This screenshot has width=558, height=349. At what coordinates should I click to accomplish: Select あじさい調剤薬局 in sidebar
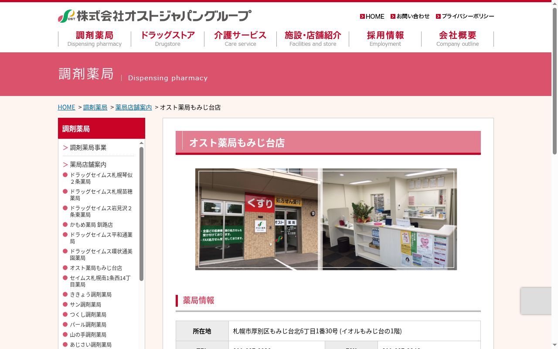(x=91, y=345)
